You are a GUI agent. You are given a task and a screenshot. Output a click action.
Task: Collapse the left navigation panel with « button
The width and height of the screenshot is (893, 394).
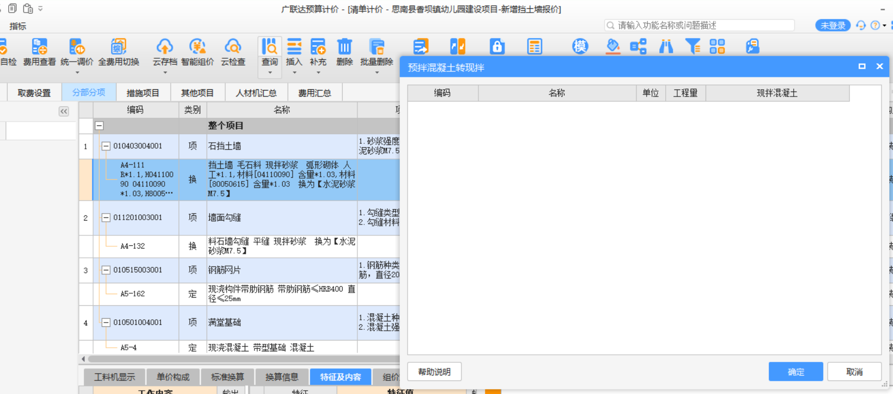point(64,111)
